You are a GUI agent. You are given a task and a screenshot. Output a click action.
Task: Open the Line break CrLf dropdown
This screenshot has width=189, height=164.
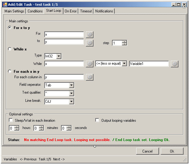point(71,101)
